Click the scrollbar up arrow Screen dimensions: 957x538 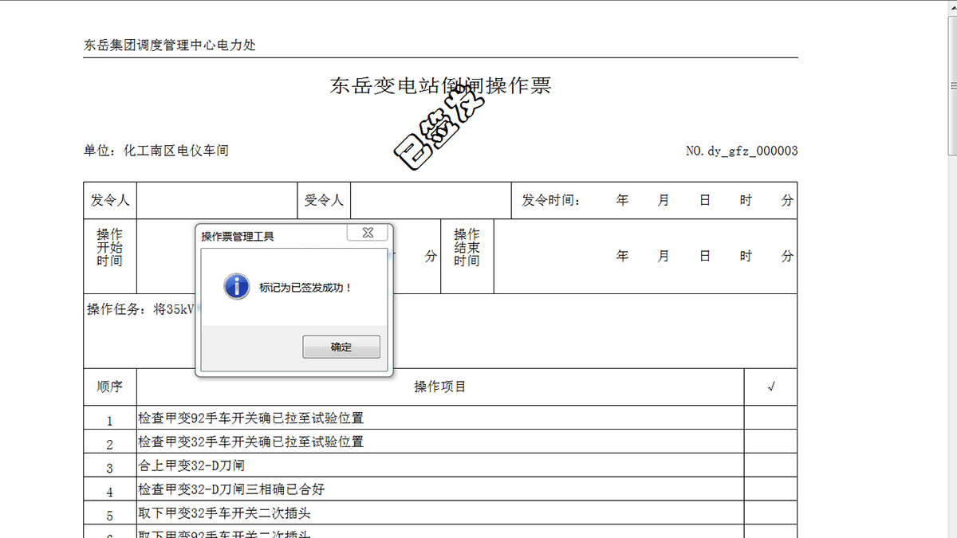[x=952, y=6]
